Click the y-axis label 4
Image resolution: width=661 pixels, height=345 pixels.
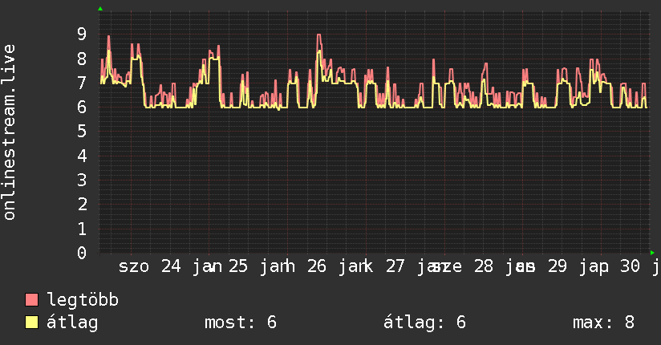pos(82,156)
